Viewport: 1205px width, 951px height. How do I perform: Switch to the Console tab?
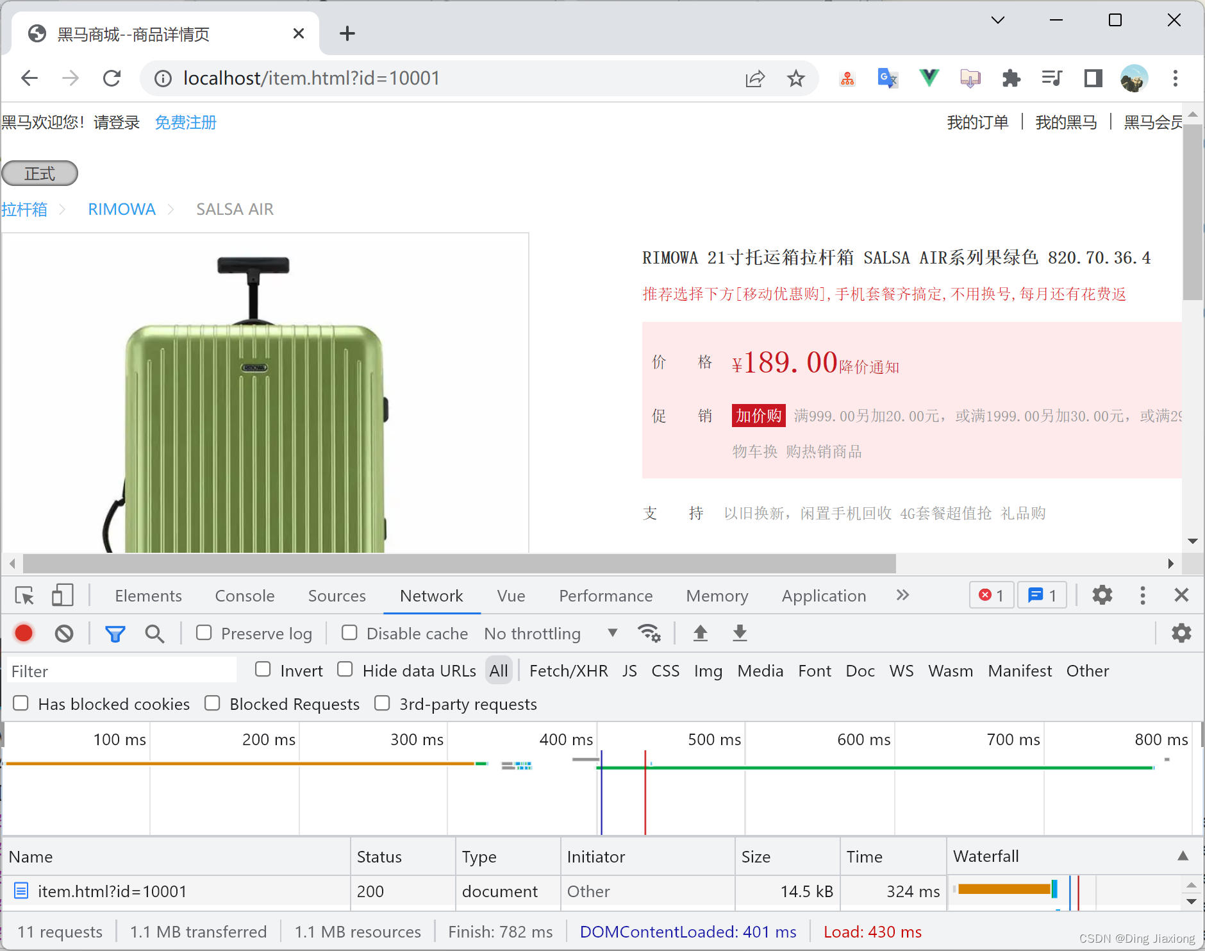coord(245,596)
